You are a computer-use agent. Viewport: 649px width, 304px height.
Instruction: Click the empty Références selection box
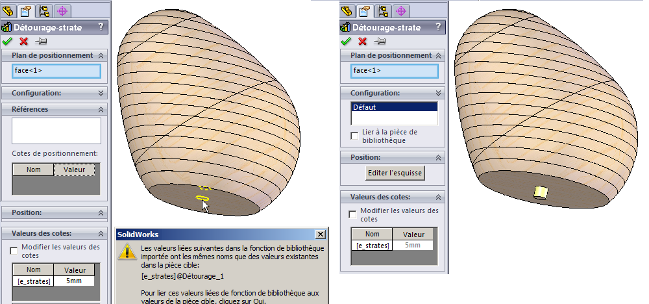pos(56,131)
